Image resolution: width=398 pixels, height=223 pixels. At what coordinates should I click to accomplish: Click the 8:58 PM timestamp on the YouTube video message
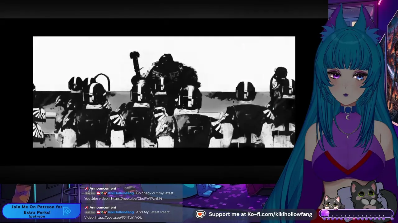(x=90, y=194)
